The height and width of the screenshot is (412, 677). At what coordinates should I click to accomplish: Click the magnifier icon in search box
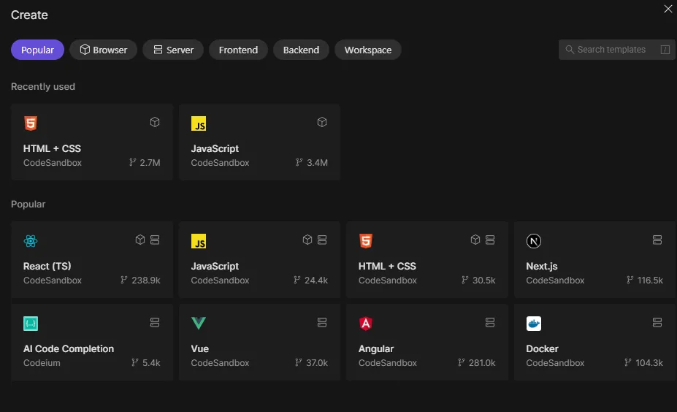570,50
